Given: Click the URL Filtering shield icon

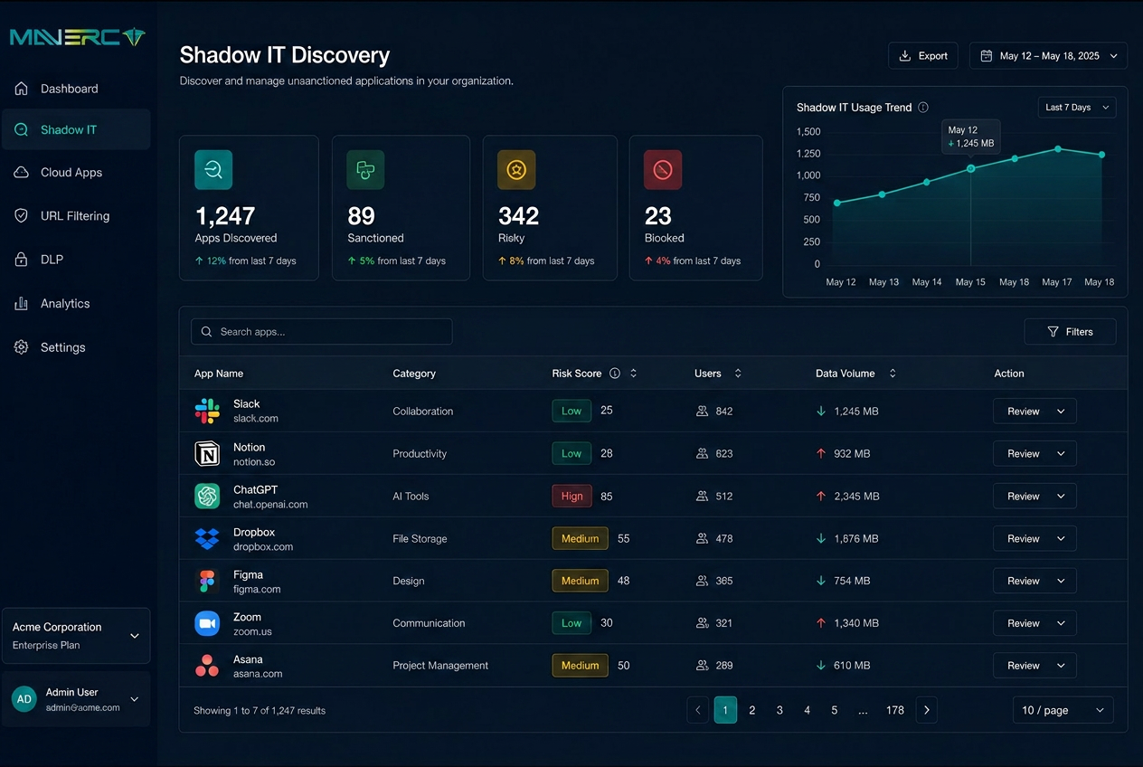Looking at the screenshot, I should coord(21,216).
